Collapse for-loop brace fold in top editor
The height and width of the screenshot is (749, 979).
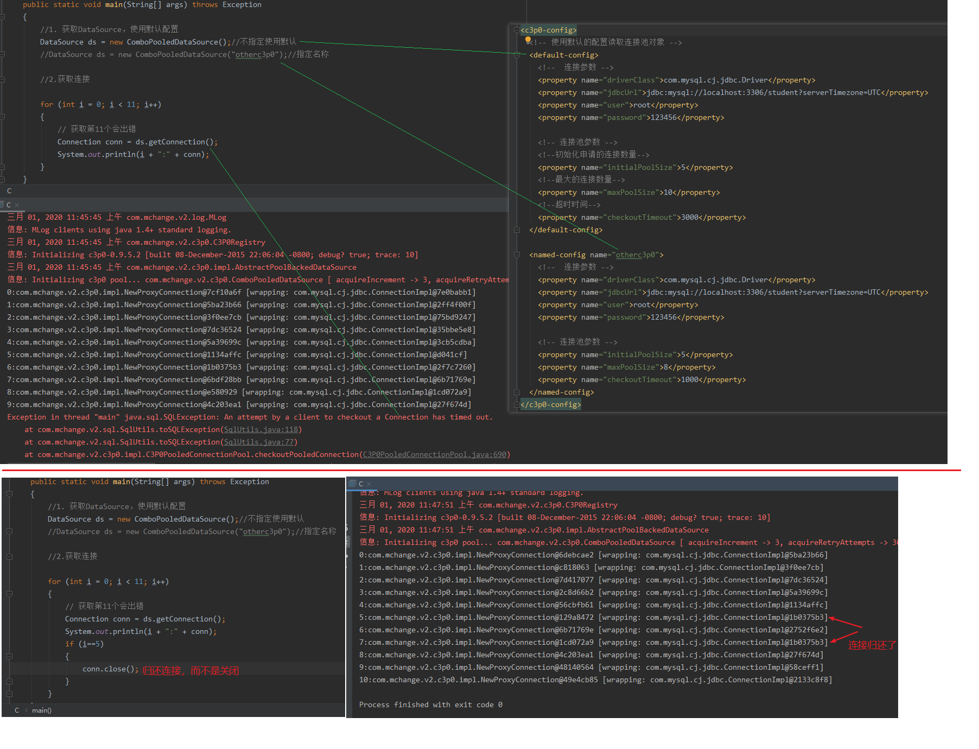point(3,117)
